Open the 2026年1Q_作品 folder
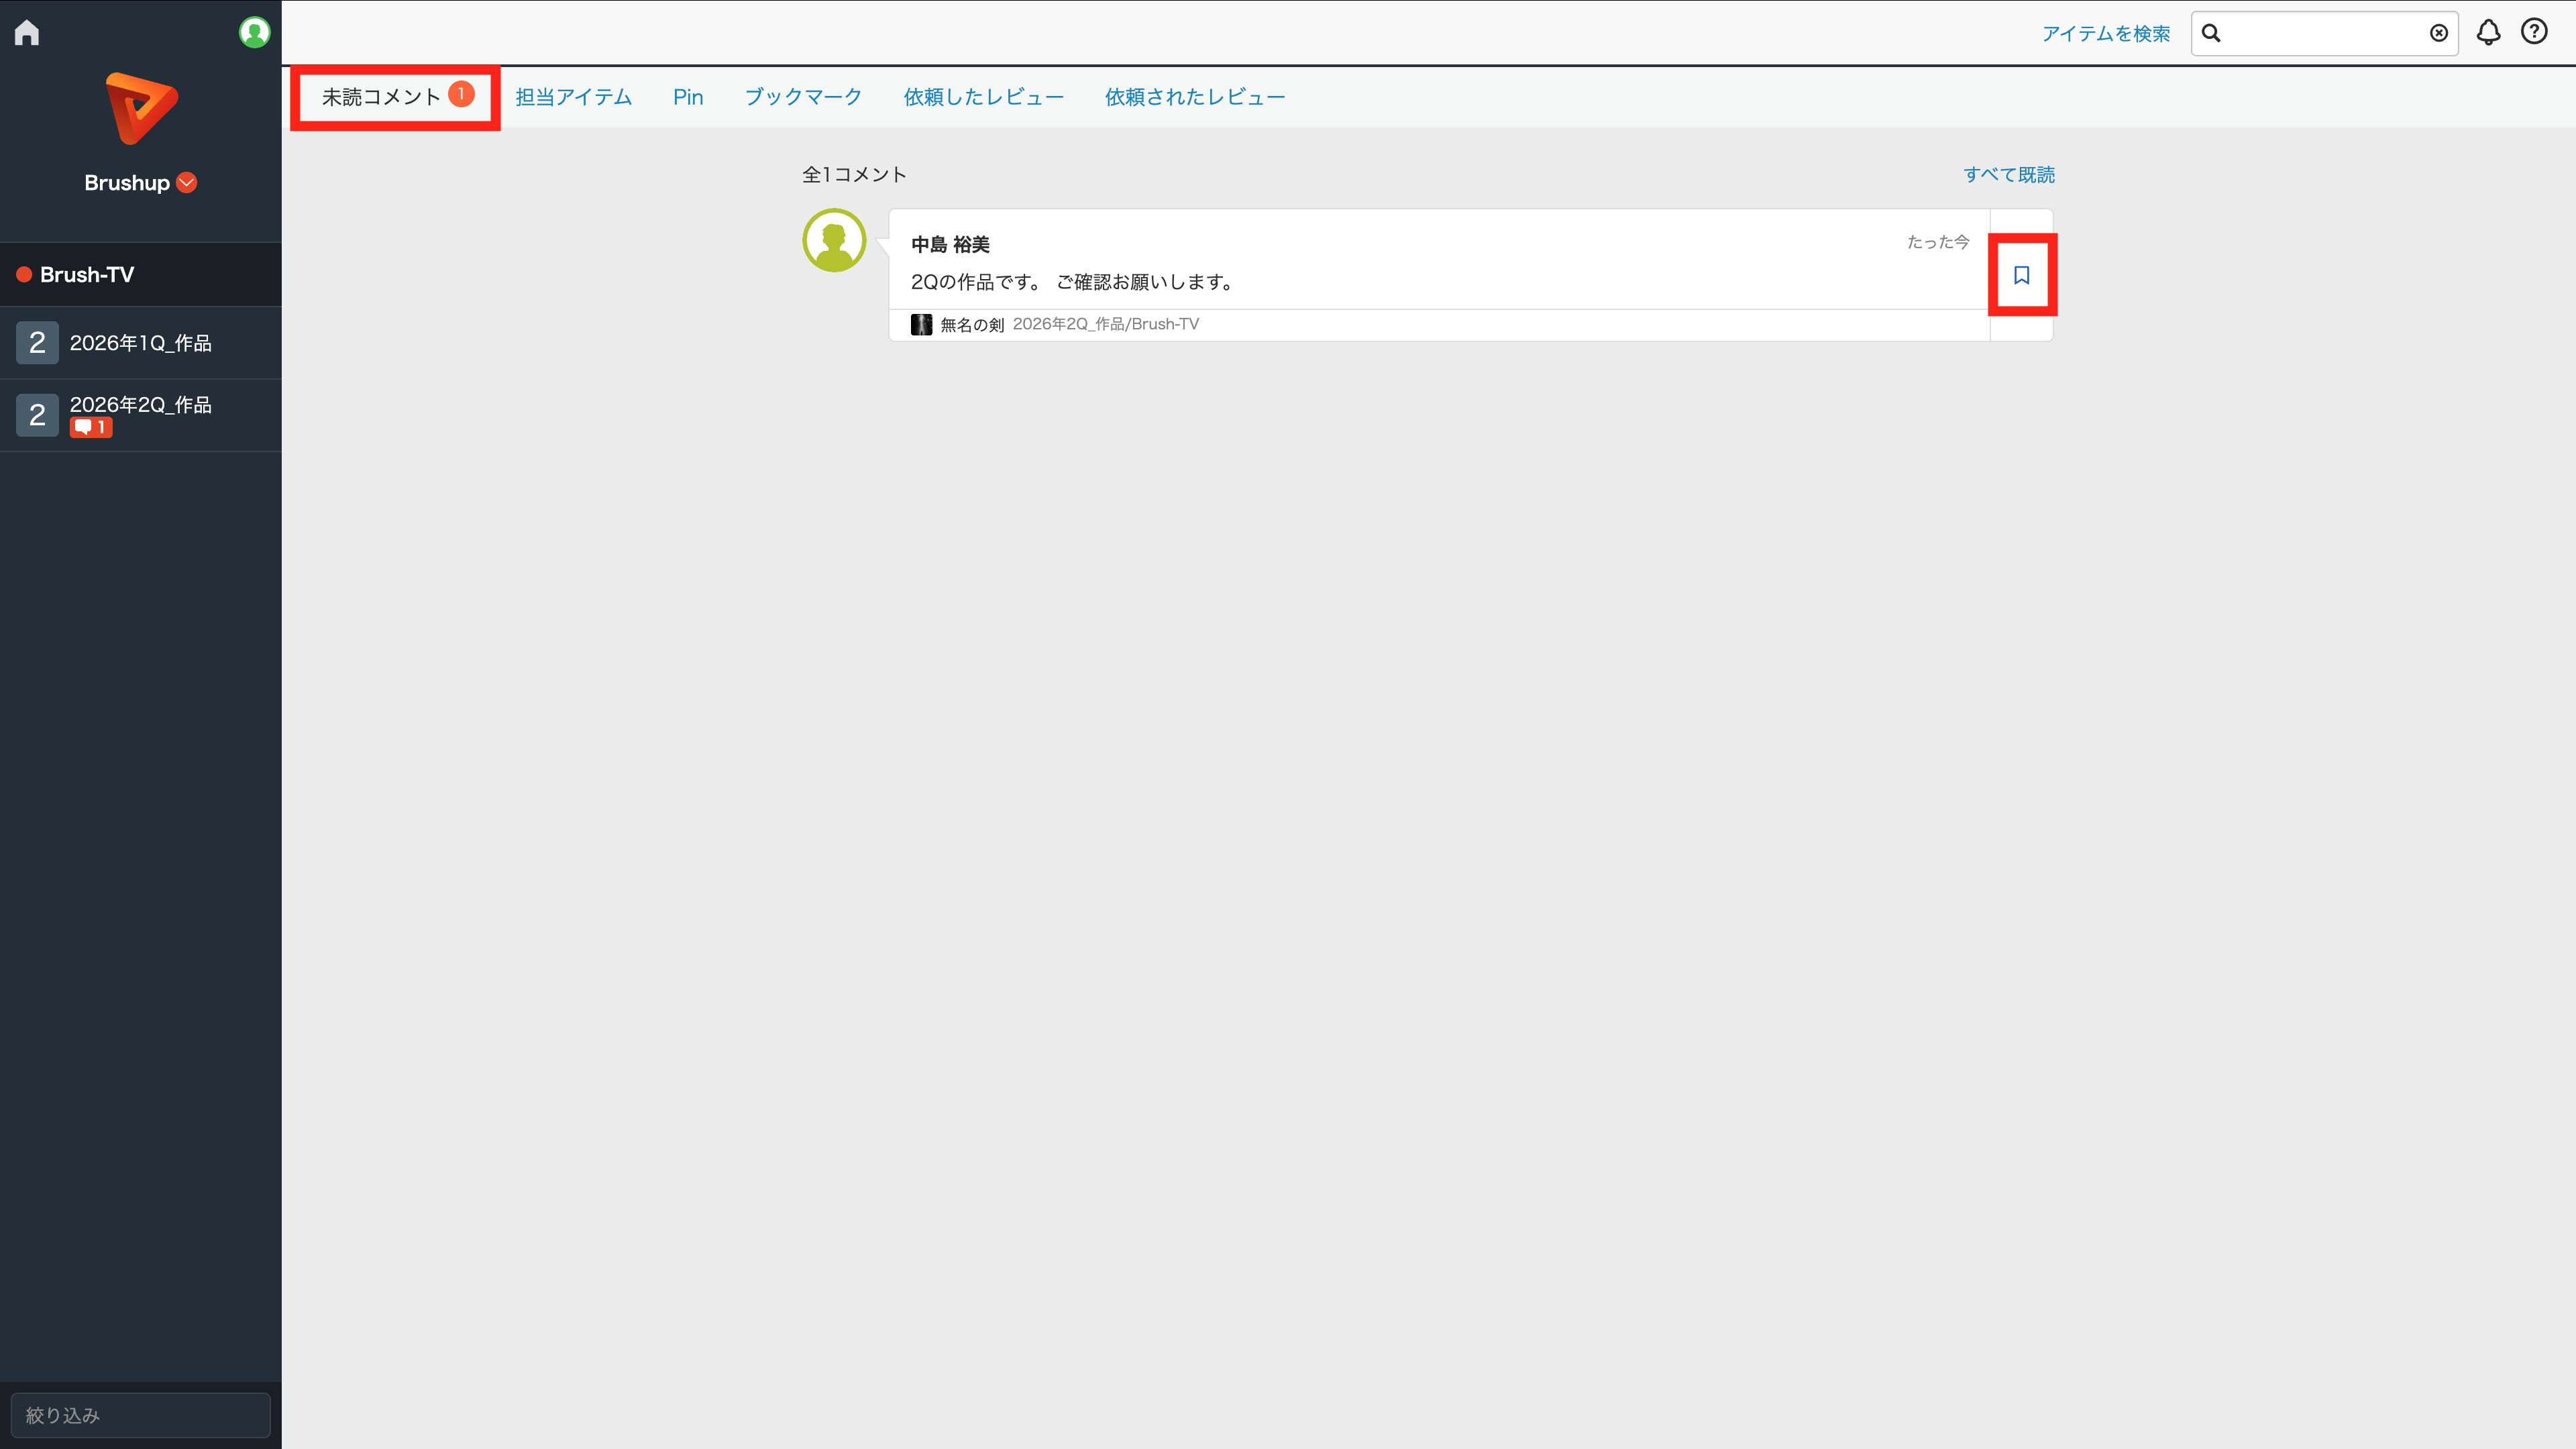2576x1449 pixels. pyautogui.click(x=141, y=343)
